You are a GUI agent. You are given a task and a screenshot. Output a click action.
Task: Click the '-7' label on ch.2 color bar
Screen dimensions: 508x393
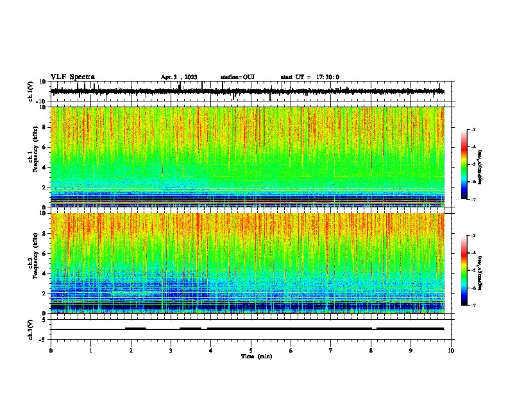(x=473, y=305)
